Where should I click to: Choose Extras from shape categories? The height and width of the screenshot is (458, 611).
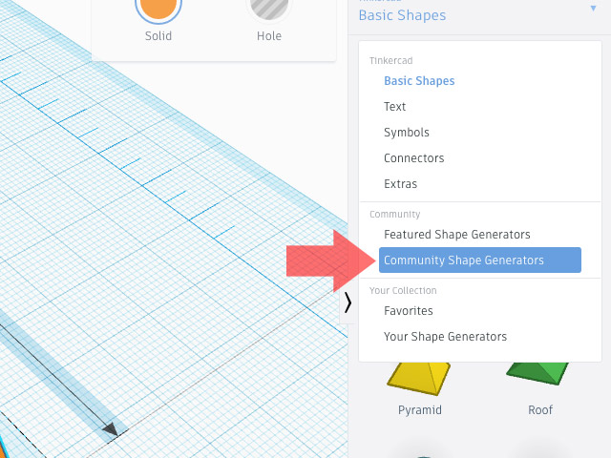[x=400, y=184]
